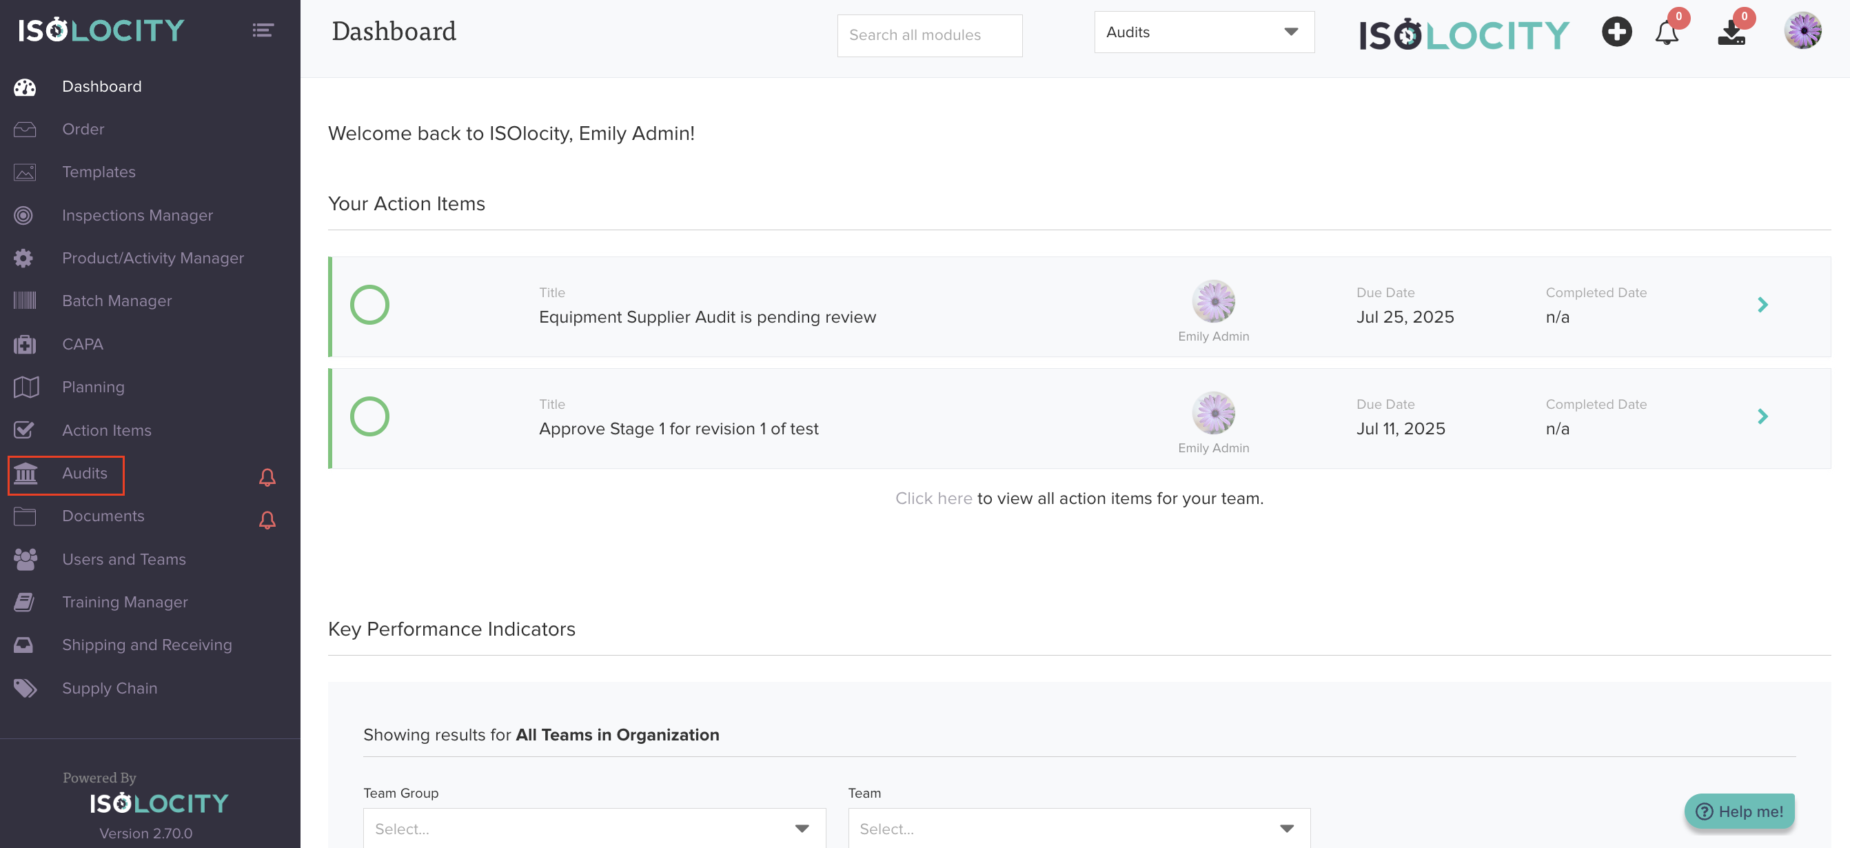Image resolution: width=1850 pixels, height=848 pixels.
Task: Click the downloads tray icon in header
Action: (x=1731, y=33)
